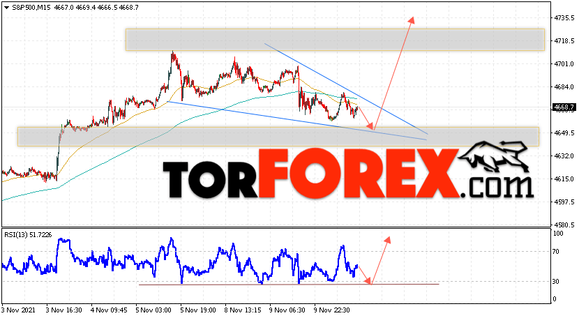Select price axis label 4632.0

point(564,156)
